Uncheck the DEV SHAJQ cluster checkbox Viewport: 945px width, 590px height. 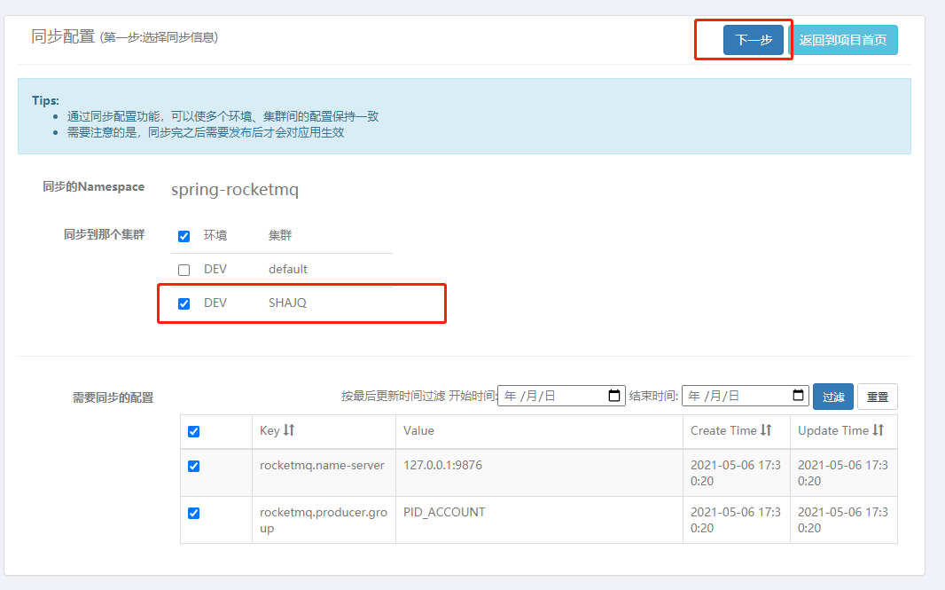click(x=184, y=303)
